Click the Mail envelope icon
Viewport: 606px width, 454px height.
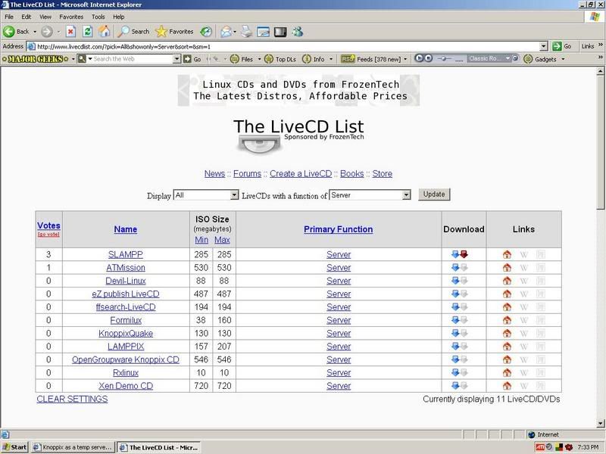[226, 32]
